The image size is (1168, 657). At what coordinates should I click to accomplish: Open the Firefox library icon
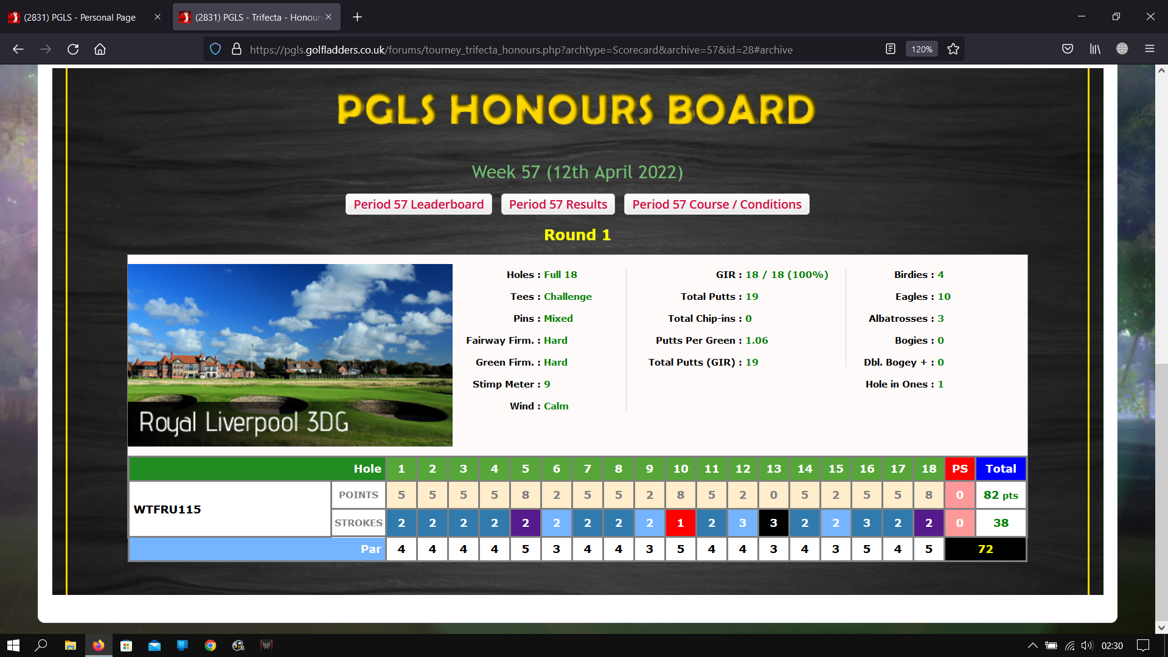point(1095,49)
